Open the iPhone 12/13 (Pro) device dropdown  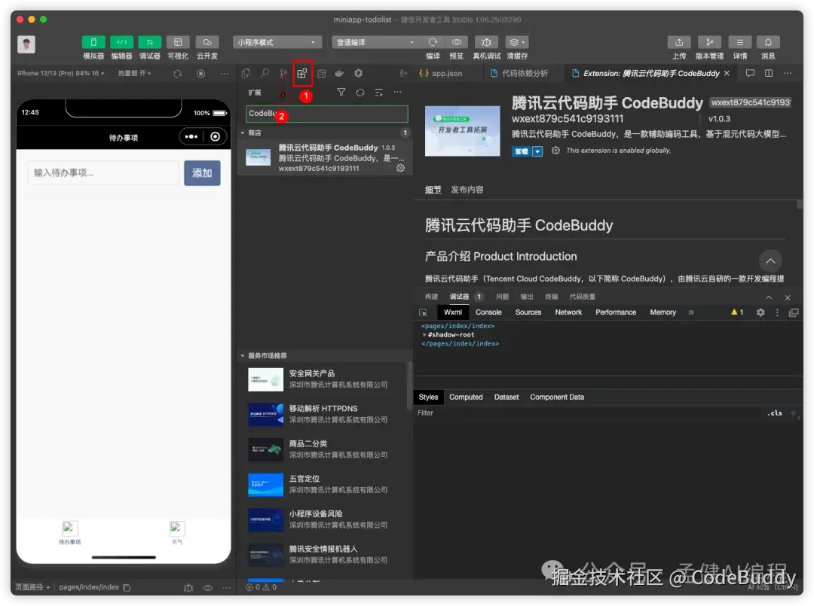point(60,74)
